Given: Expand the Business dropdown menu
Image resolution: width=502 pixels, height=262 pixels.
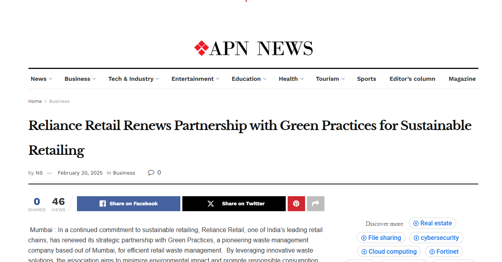Looking at the screenshot, I should pyautogui.click(x=80, y=79).
